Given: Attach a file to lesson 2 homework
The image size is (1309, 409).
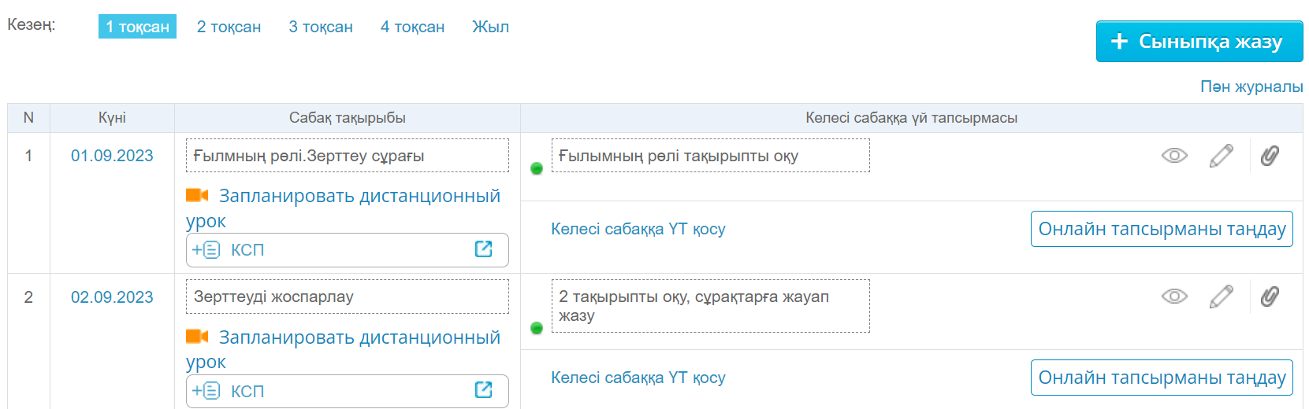Looking at the screenshot, I should [1270, 297].
